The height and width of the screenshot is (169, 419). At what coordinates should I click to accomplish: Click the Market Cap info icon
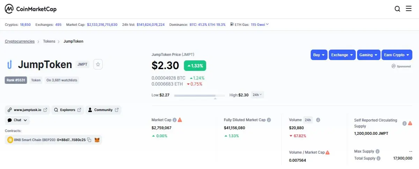point(175,120)
